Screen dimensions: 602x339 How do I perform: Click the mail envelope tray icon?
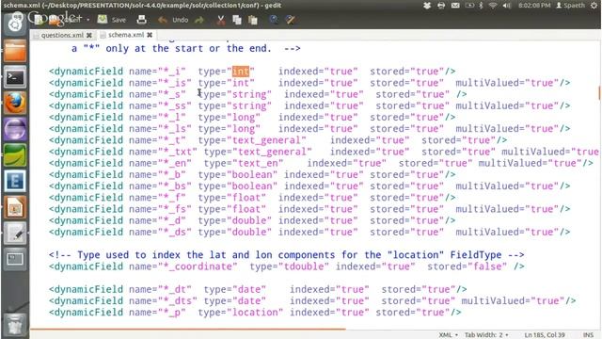pyautogui.click(x=455, y=6)
